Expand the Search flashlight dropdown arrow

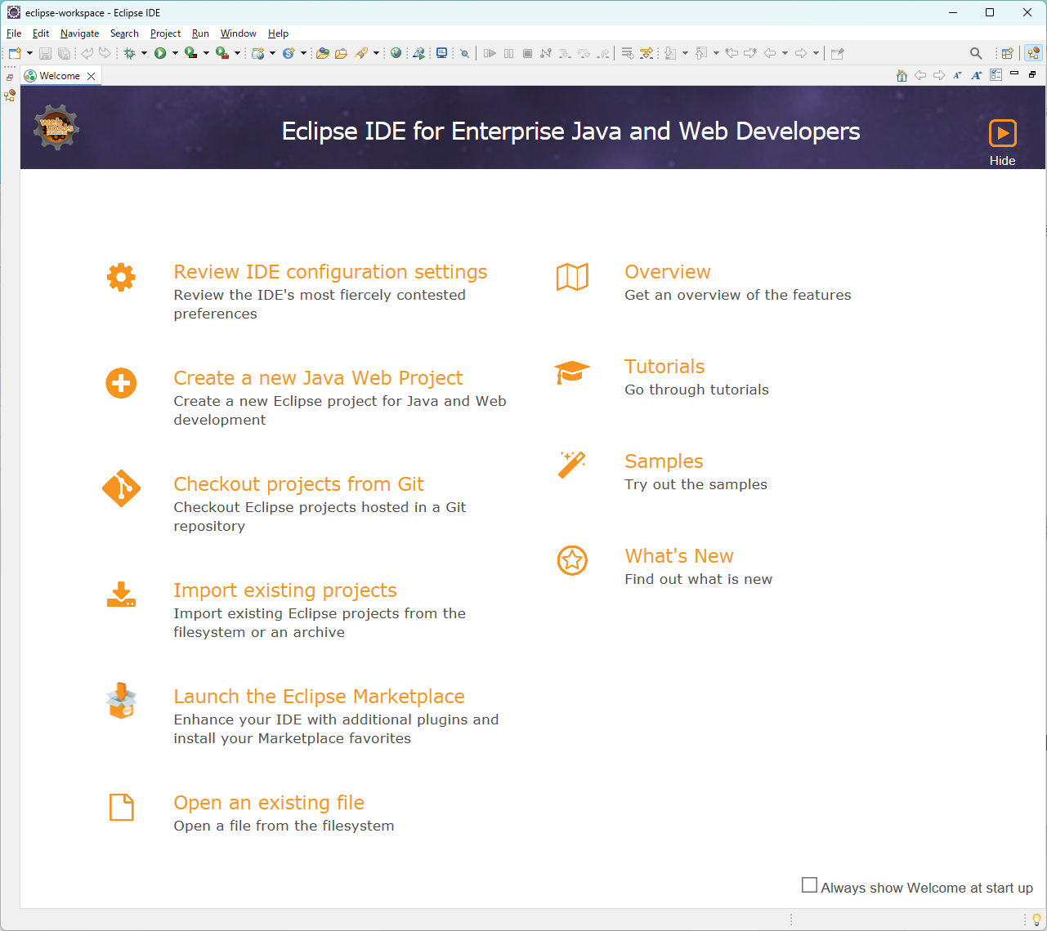[x=376, y=53]
